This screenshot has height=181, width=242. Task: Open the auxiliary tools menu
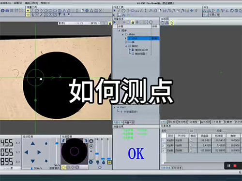click(31, 3)
